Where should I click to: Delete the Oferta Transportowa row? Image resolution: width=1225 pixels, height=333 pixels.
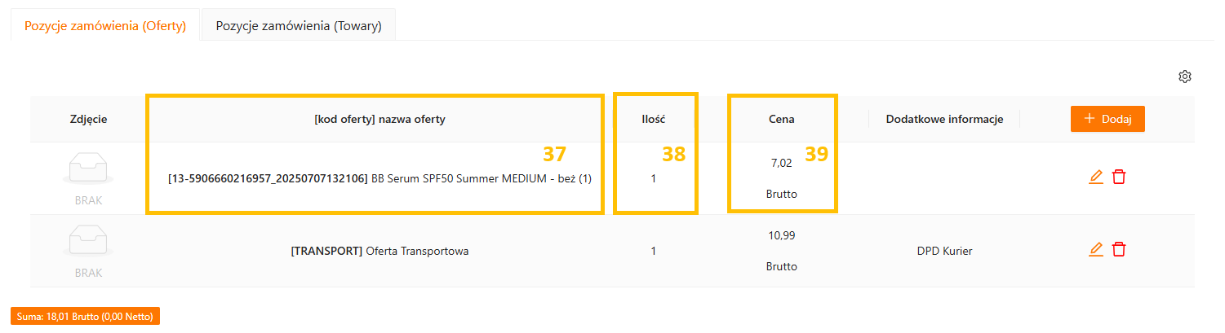(1119, 250)
